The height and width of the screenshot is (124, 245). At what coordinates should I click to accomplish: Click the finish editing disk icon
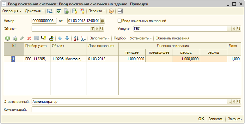tap(37, 38)
